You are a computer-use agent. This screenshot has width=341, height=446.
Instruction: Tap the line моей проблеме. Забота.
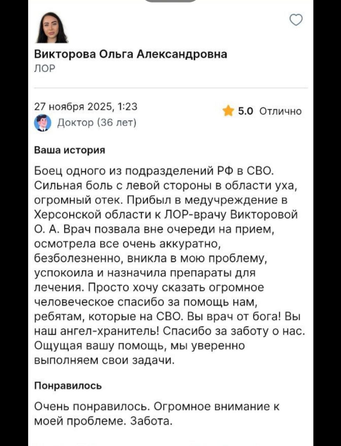click(x=103, y=421)
